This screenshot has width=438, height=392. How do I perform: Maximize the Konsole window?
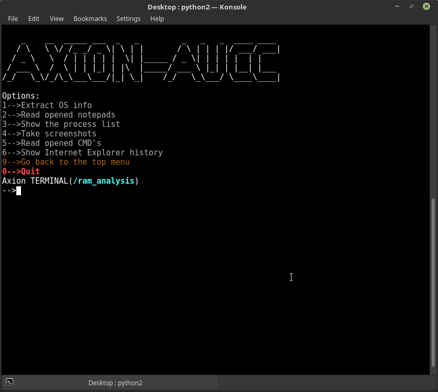(411, 6)
